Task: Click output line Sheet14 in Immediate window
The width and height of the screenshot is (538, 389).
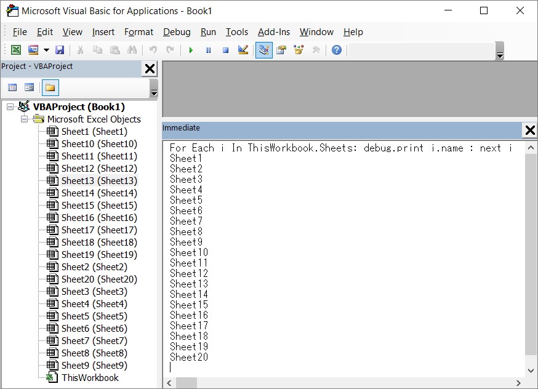Action: (x=189, y=294)
